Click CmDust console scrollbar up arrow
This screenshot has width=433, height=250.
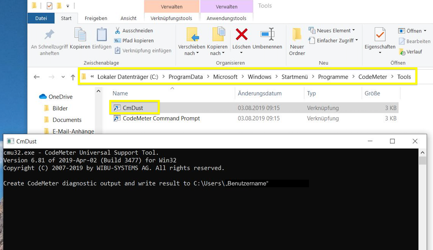tap(423, 152)
